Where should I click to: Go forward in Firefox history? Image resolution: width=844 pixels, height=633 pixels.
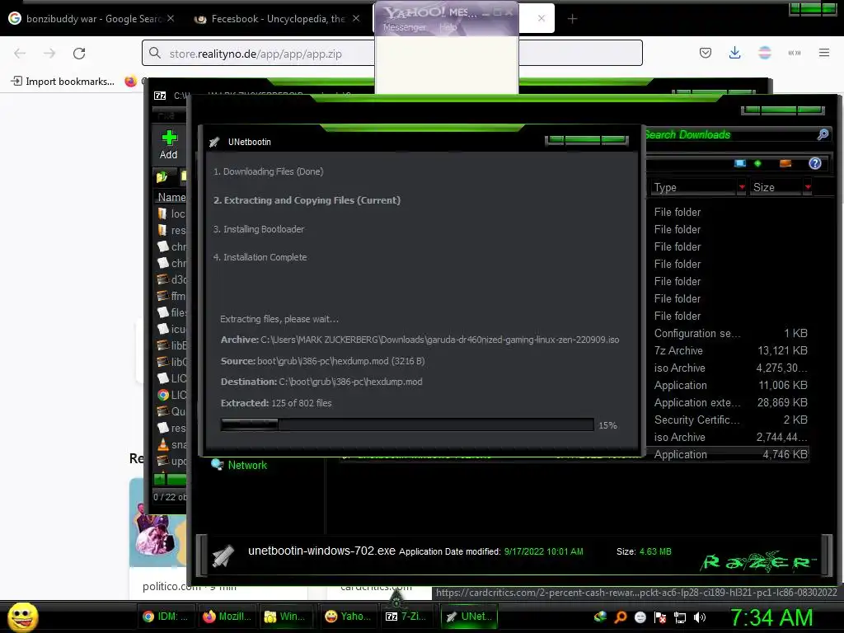click(49, 54)
